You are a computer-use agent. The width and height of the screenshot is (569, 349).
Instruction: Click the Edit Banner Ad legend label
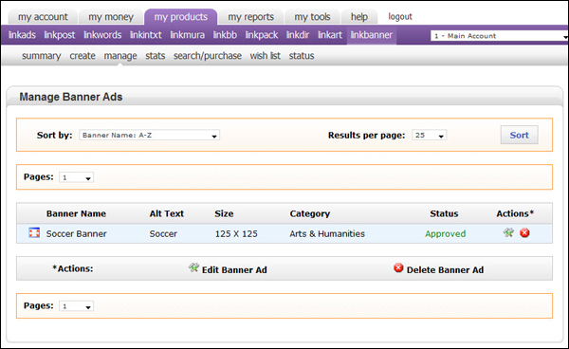click(x=234, y=270)
